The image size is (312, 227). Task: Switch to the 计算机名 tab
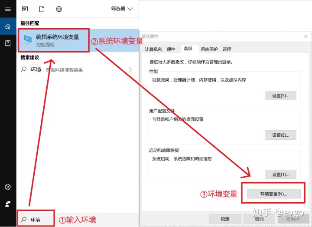(x=153, y=49)
